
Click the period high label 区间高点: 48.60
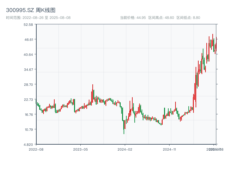tap(161, 18)
